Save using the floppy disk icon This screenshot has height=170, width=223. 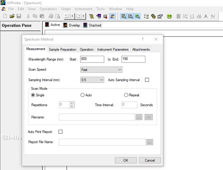coord(19,16)
